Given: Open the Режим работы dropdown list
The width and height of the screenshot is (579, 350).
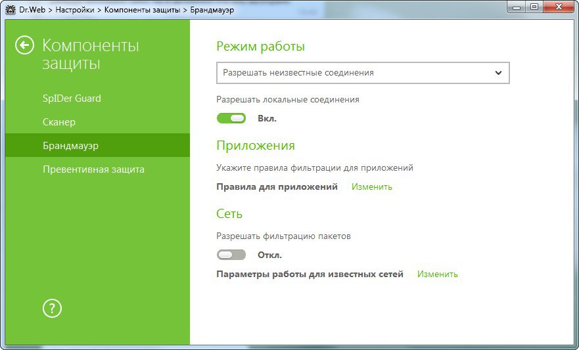Looking at the screenshot, I should (x=363, y=73).
